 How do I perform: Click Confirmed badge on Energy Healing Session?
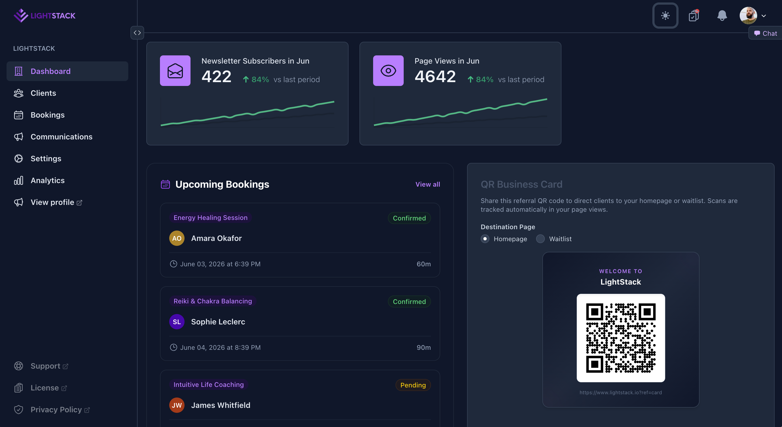409,218
